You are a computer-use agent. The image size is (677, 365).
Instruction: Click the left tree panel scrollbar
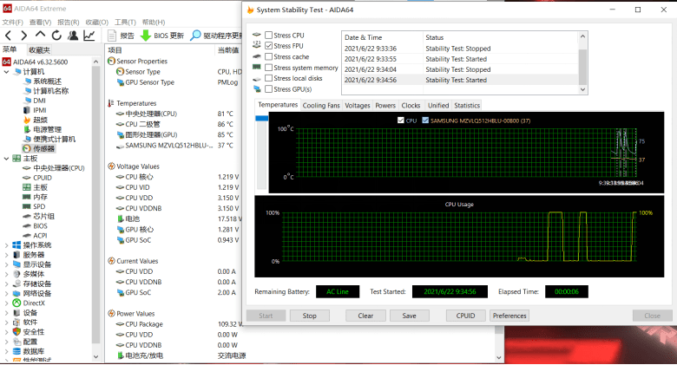(95, 203)
